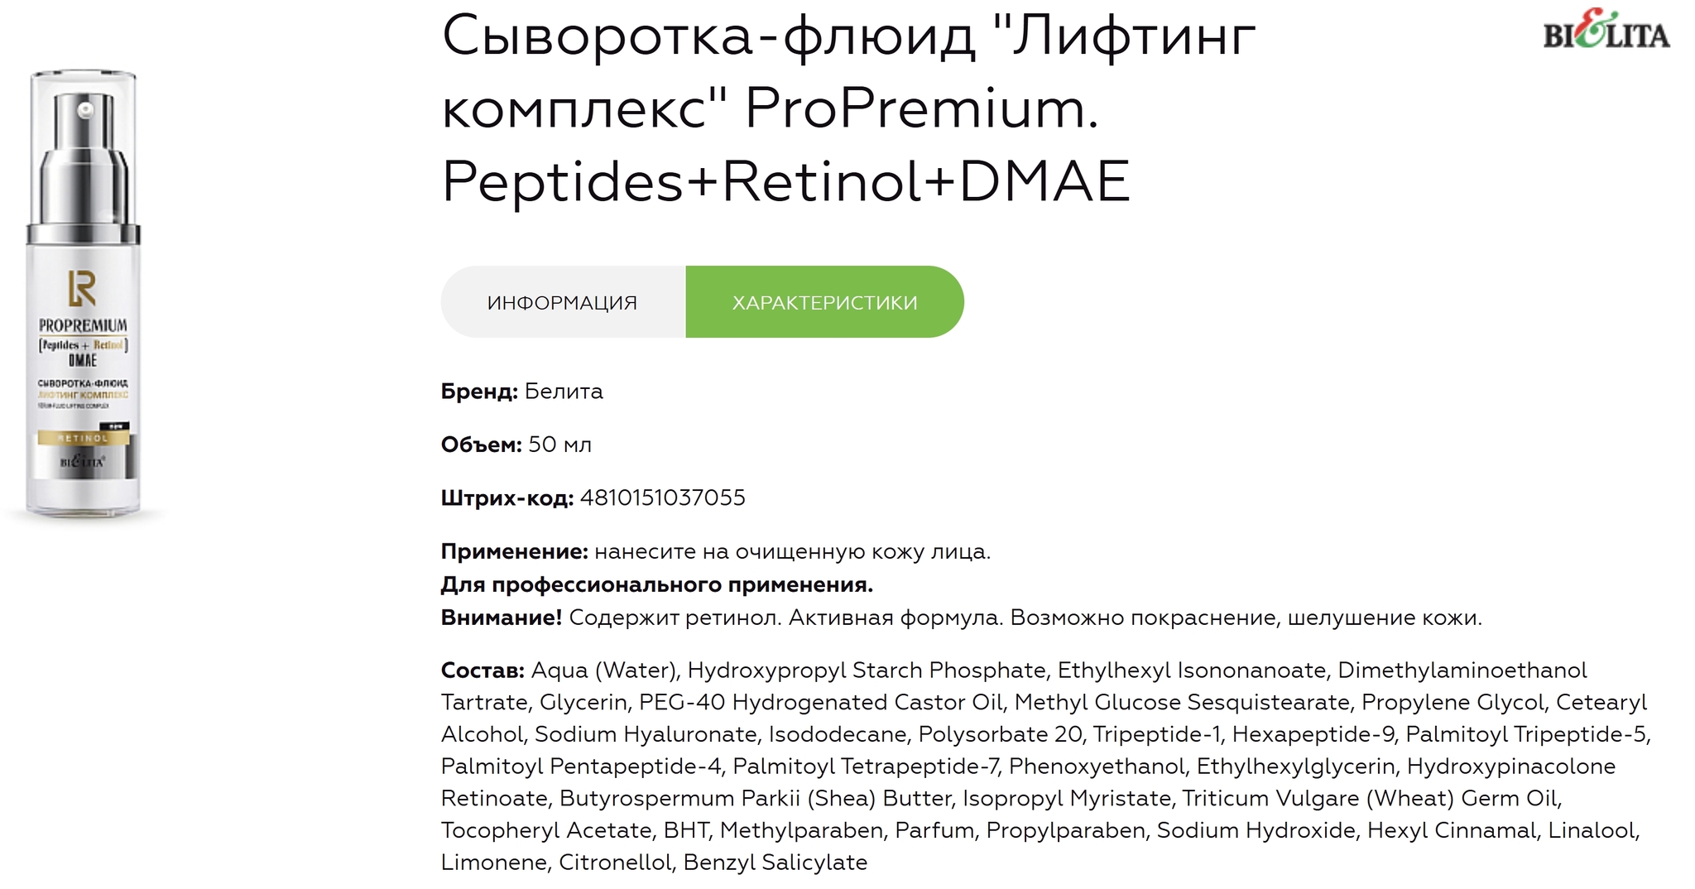Viewport: 1695px width, 889px height.
Task: Click the serum bottle product image
Action: pyautogui.click(x=84, y=295)
